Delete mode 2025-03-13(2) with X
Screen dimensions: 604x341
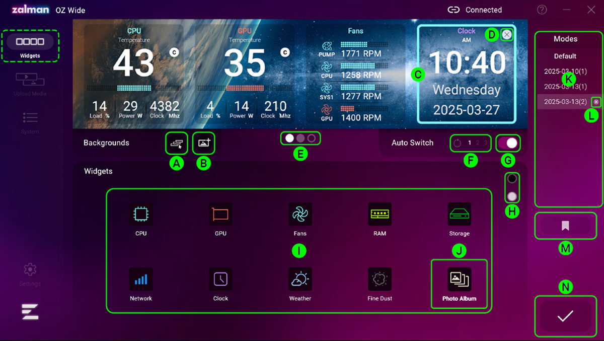point(596,102)
